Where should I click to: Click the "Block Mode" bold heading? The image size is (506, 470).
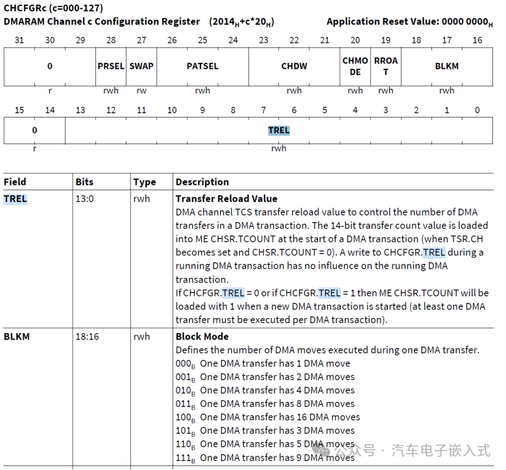(x=202, y=336)
